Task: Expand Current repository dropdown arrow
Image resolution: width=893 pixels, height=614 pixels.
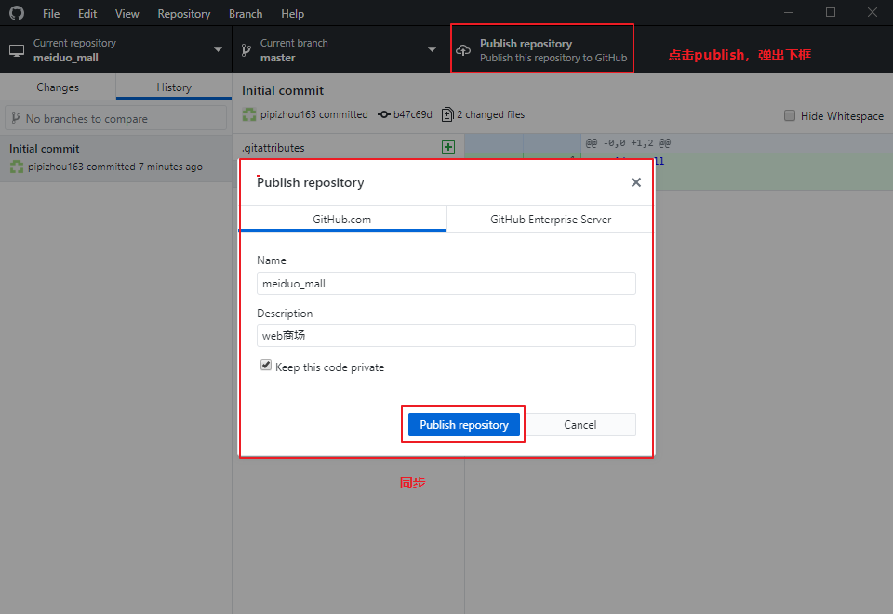Action: (x=218, y=50)
